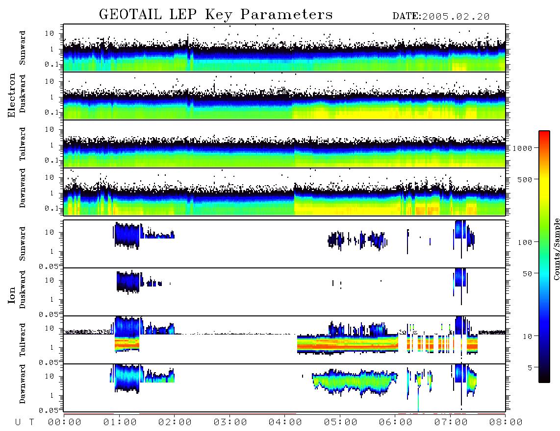Click the "Ion" group axis label
560x431 pixels.
point(11,295)
